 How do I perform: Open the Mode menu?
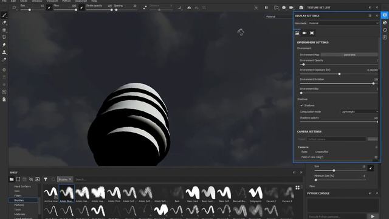(x=24, y=1)
